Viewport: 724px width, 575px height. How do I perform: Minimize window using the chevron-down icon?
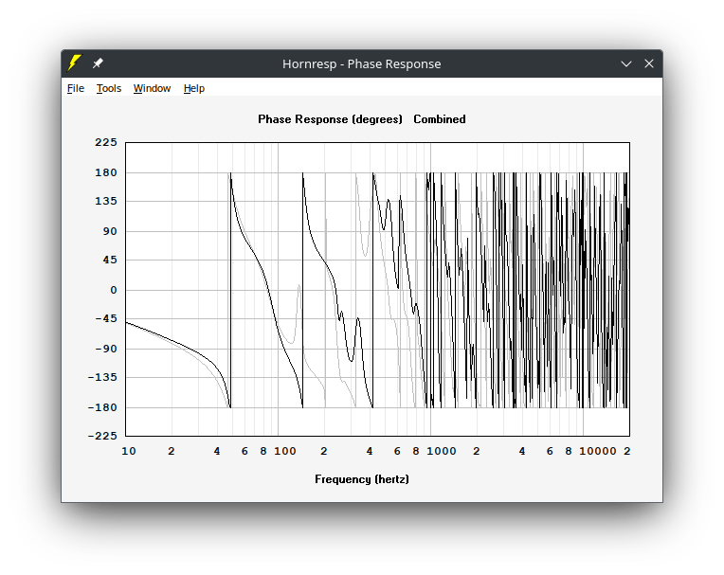[x=626, y=63]
